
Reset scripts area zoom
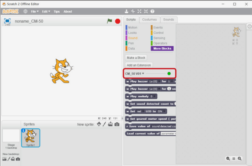234,159
